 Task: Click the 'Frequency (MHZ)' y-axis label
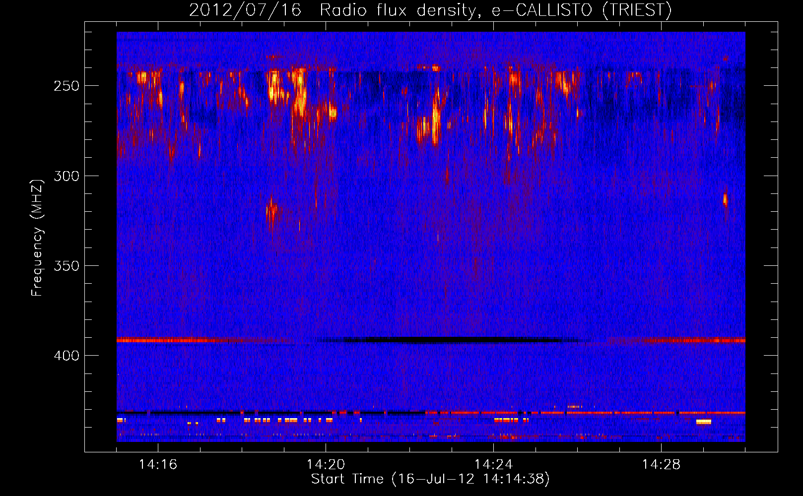(x=37, y=238)
